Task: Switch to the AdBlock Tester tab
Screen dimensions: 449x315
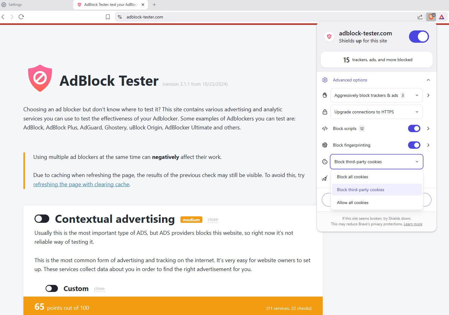Action: 110,5
